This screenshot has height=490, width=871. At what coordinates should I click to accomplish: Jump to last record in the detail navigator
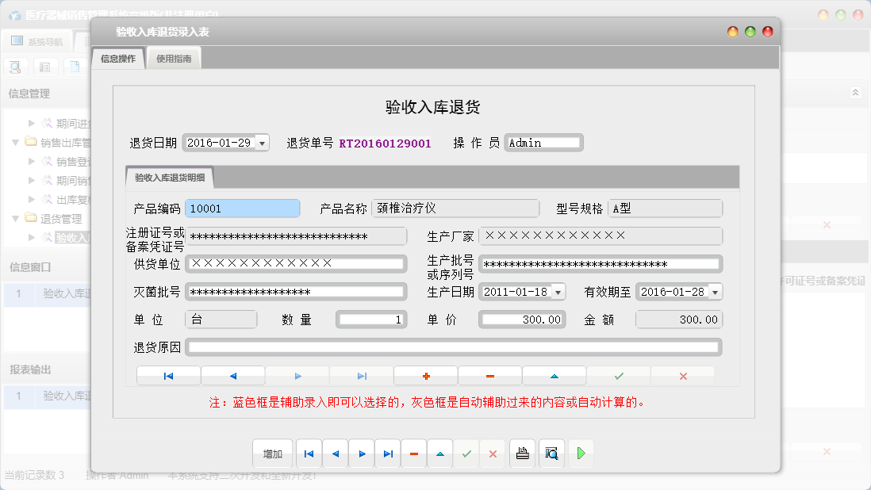tap(361, 374)
